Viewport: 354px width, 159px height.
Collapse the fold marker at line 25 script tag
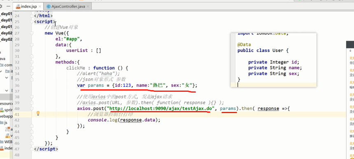click(31, 22)
